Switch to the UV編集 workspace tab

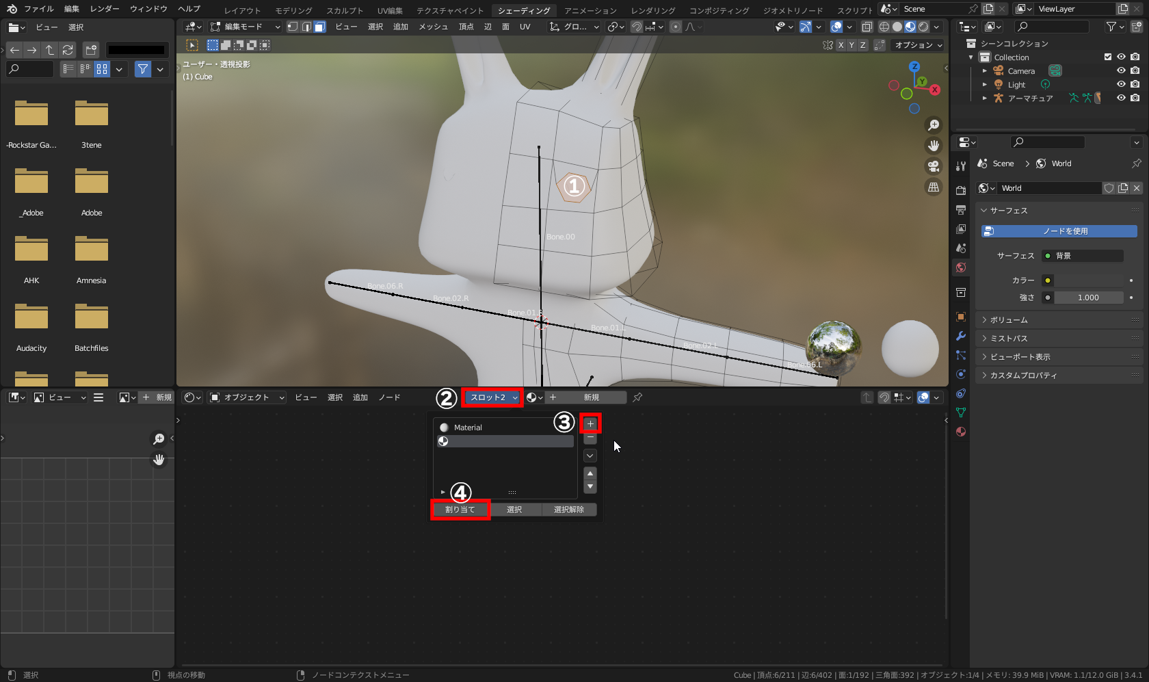point(390,10)
